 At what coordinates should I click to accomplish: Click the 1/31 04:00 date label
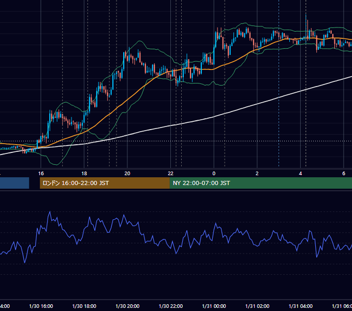(301, 306)
